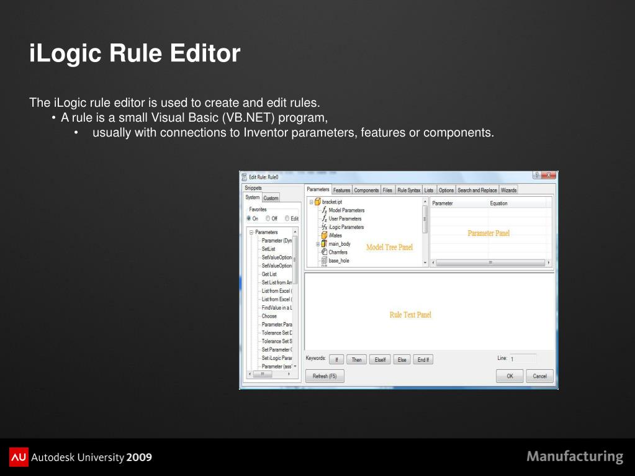
Task: Click the model tree scroll up arrow
Action: (425, 202)
